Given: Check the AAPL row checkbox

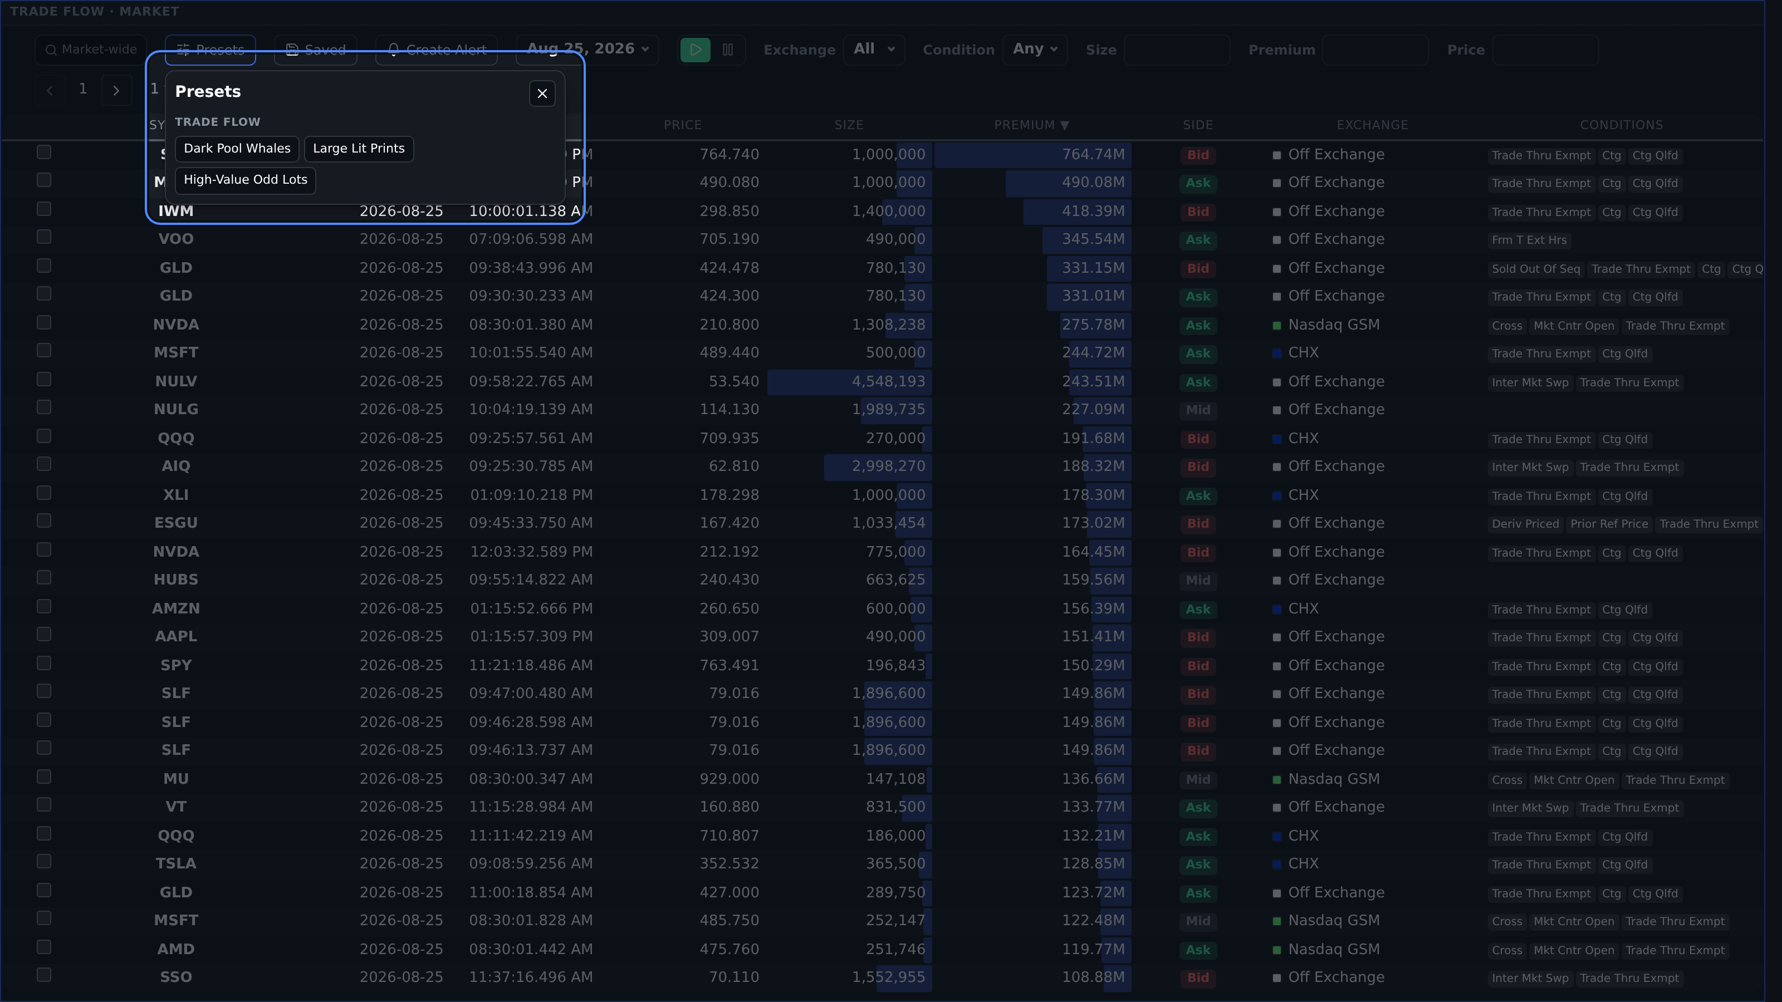Looking at the screenshot, I should (x=43, y=634).
